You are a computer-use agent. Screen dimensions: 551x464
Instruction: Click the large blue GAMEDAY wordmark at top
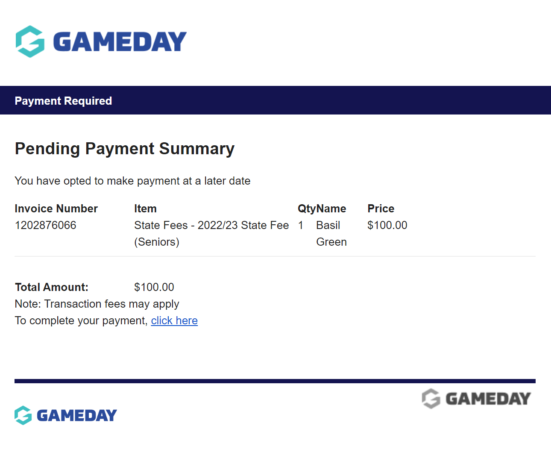pos(120,41)
